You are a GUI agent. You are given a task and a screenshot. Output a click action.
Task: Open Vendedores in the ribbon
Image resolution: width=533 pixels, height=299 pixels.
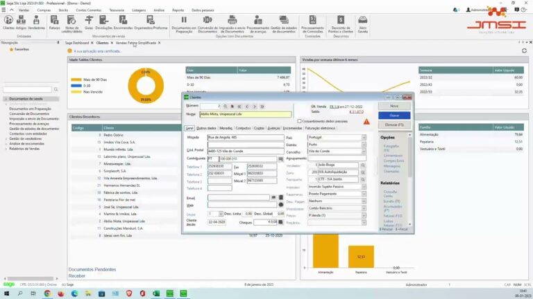click(x=36, y=22)
